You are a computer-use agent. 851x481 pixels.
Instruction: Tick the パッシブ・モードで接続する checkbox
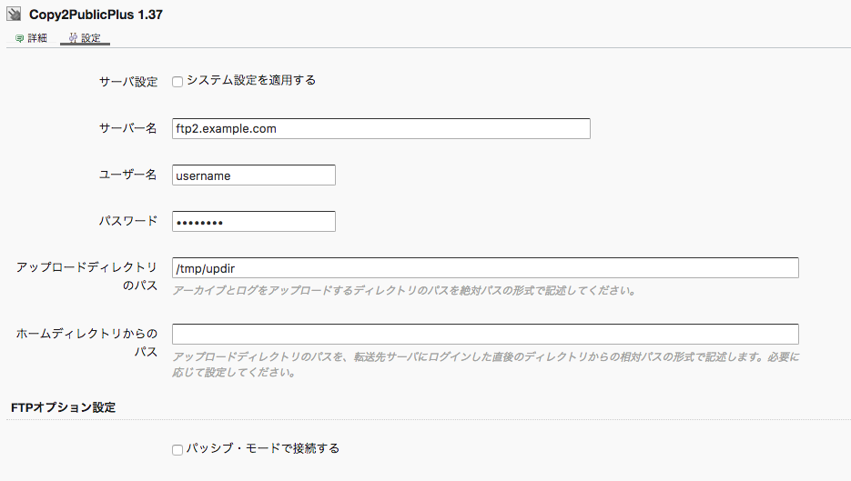pyautogui.click(x=177, y=450)
